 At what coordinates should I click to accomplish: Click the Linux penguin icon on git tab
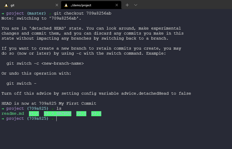coord(6,5)
